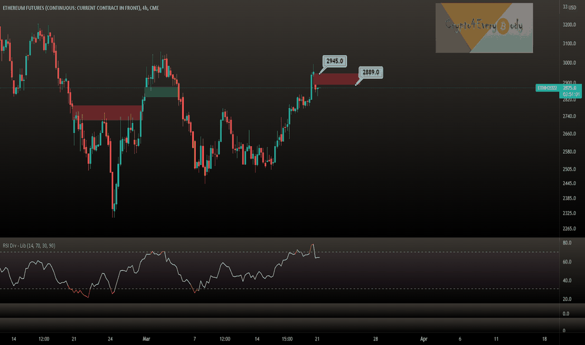Viewport: 585px width, 345px height.
Task: Click the current price countdown label on axis
Action: point(571,94)
